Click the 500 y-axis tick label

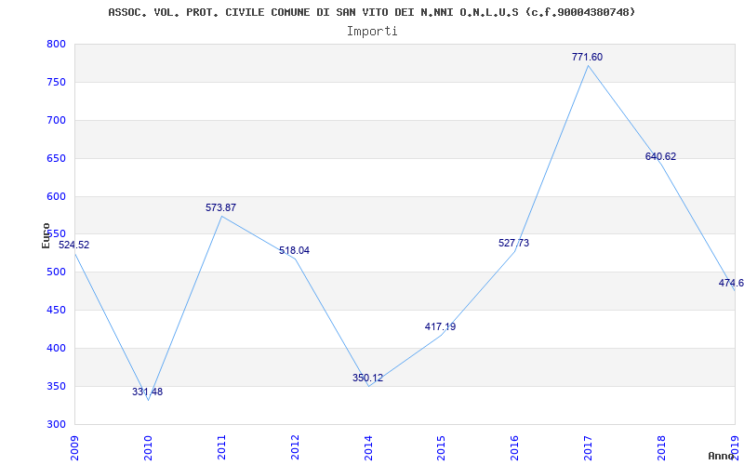[x=56, y=272]
